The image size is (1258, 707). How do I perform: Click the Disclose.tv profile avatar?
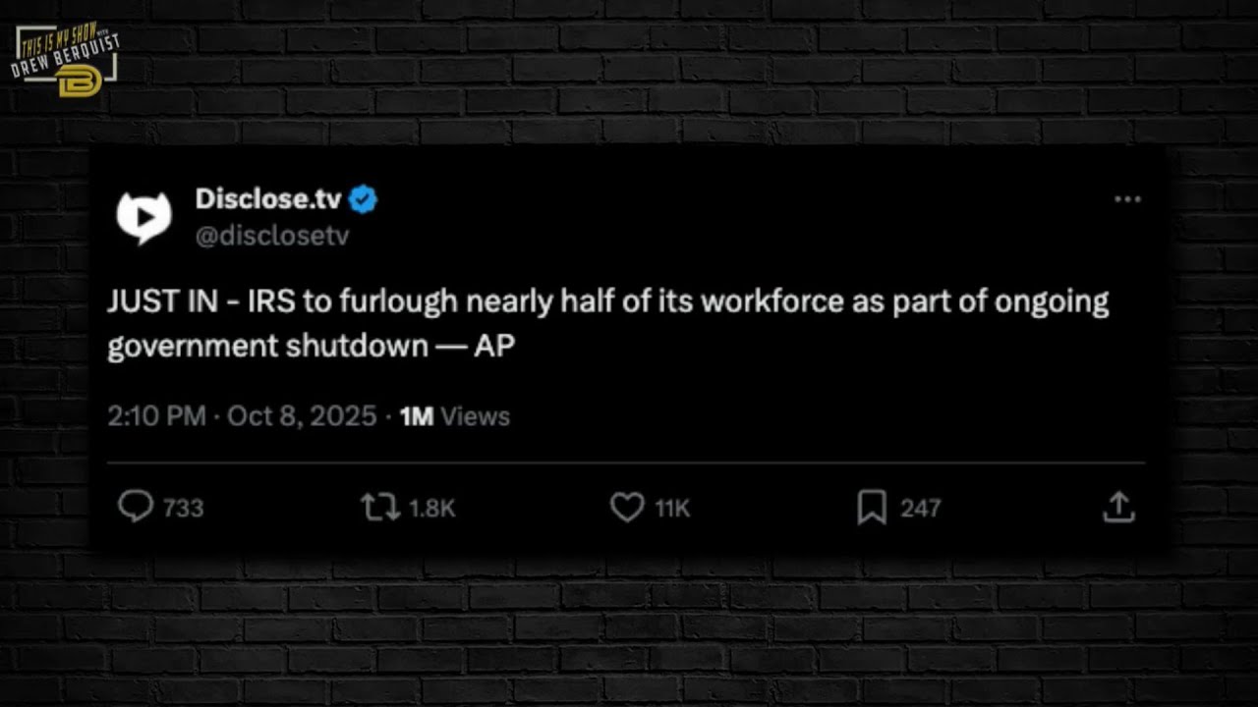point(143,217)
